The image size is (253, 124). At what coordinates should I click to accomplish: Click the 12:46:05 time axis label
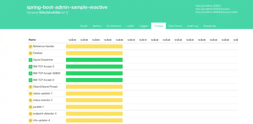coord(119,40)
